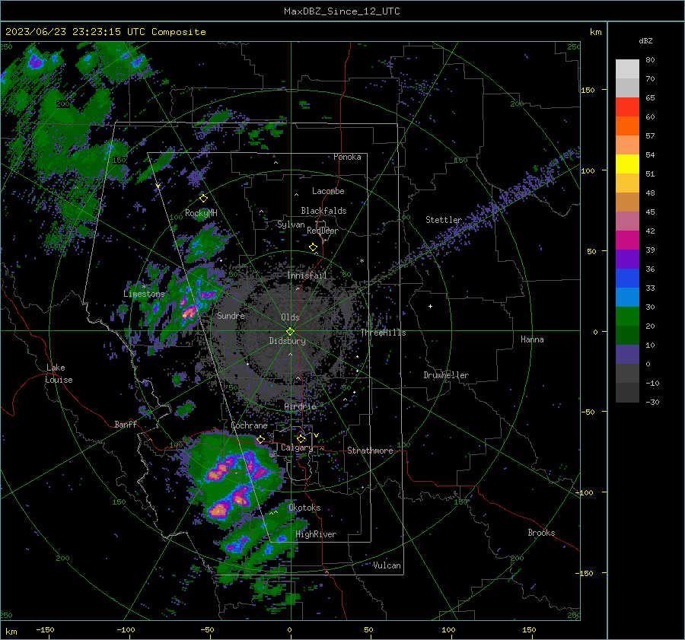Click the Lake Louise label
Viewport: 685px width, 640px height.
(59, 374)
